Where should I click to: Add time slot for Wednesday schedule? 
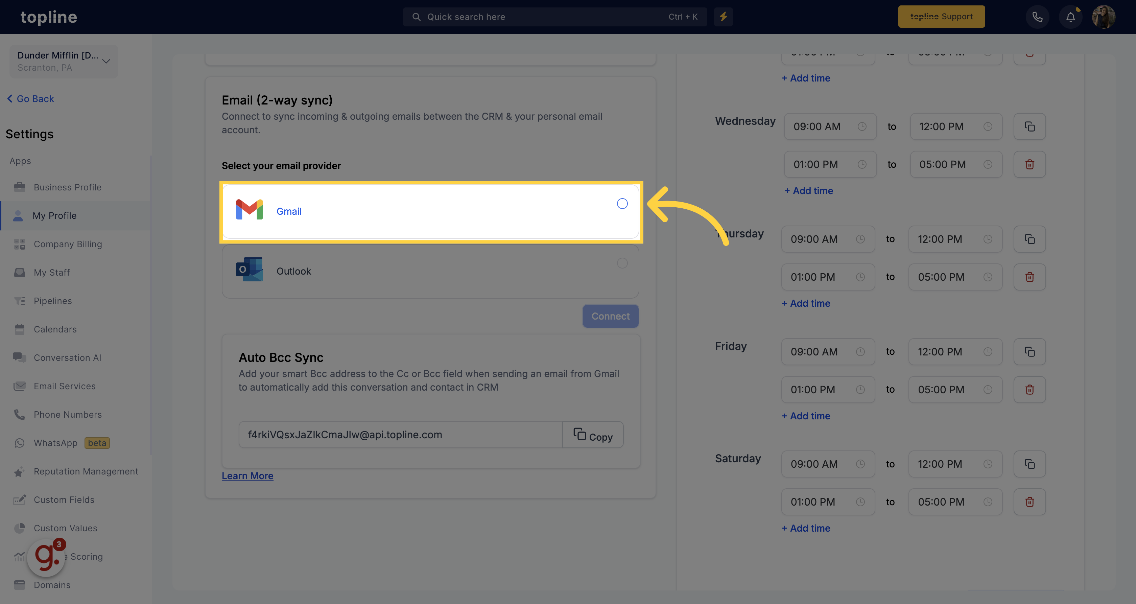click(x=806, y=191)
